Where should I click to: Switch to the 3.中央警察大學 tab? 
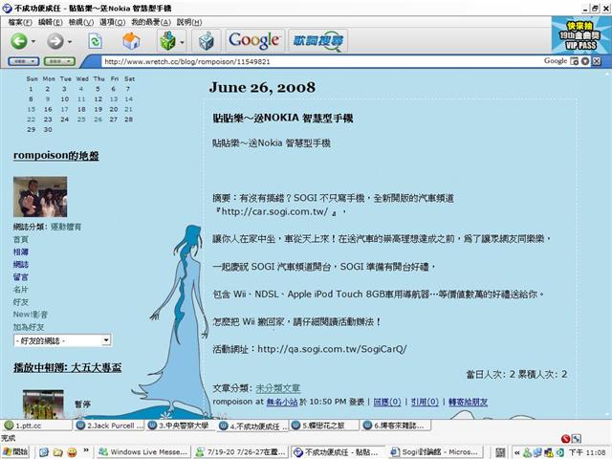point(182,426)
